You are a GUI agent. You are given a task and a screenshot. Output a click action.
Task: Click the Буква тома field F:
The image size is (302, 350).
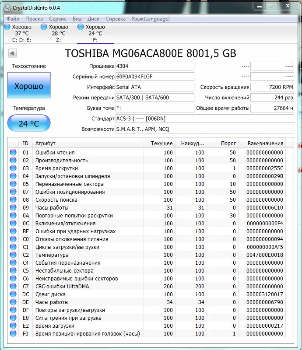pos(155,108)
